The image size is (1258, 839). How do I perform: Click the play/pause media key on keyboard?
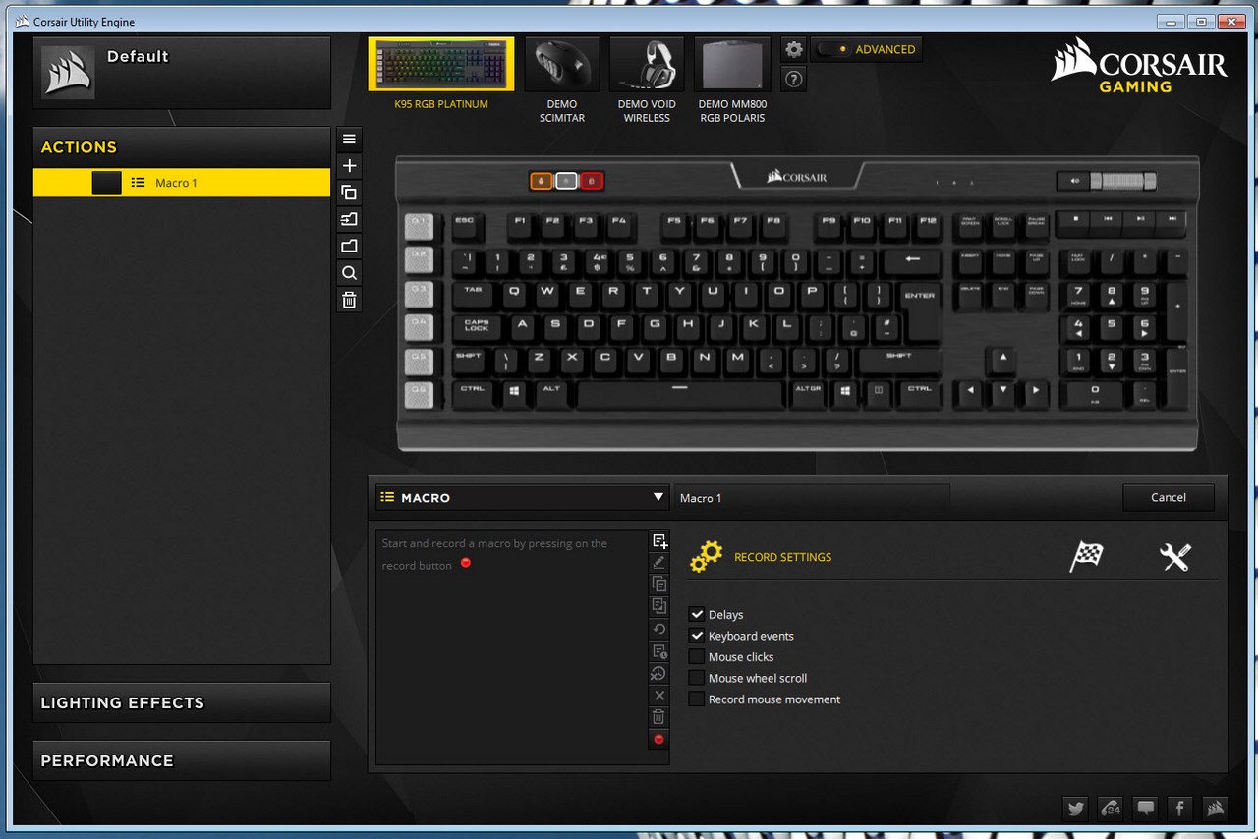click(x=1140, y=223)
